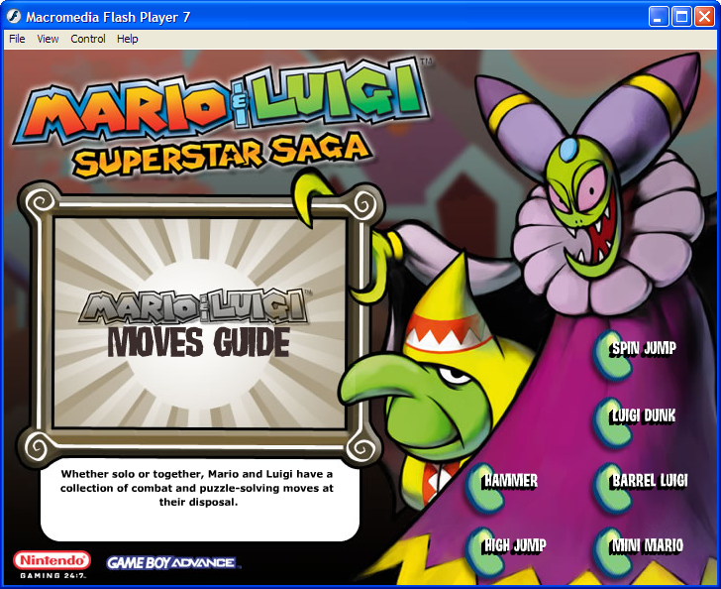Click the green bean icon beside Luigi Dunk
Viewport: 721px width, 589px height.
point(611,423)
